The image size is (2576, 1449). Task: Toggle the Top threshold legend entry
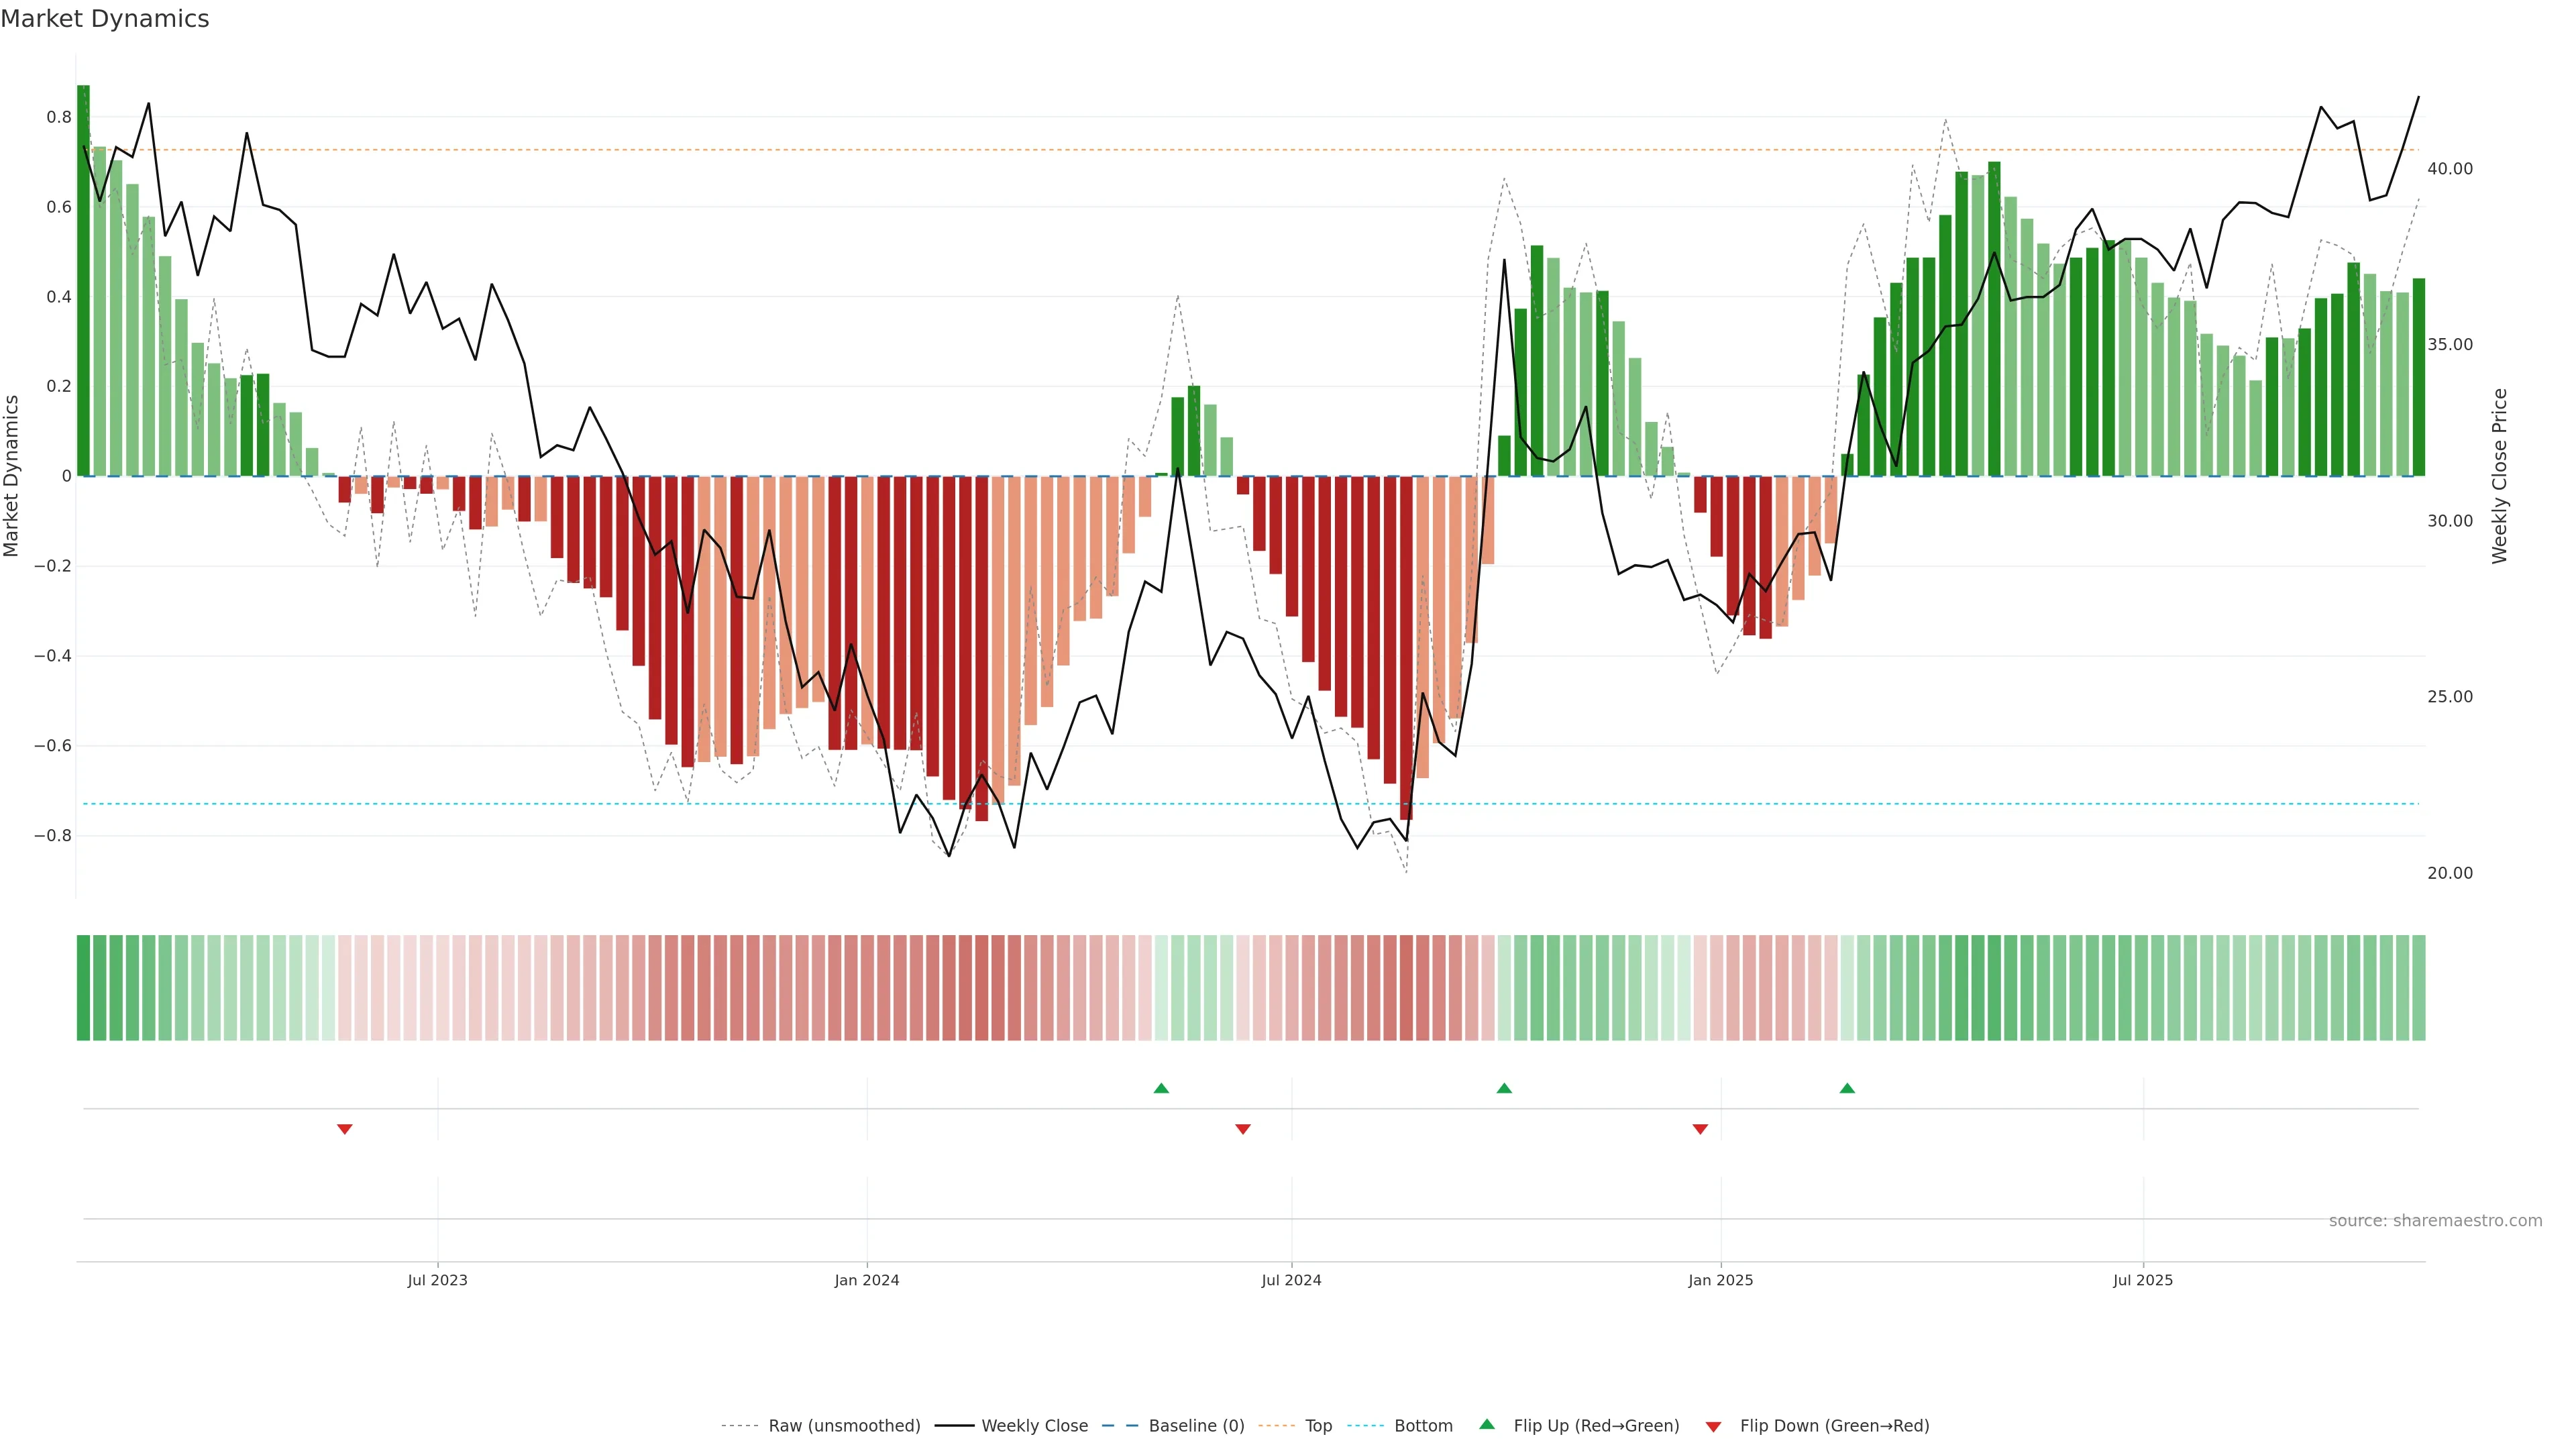point(1318,1426)
